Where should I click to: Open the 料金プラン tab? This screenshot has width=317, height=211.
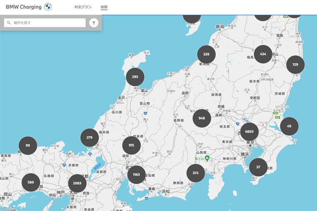[x=83, y=7]
